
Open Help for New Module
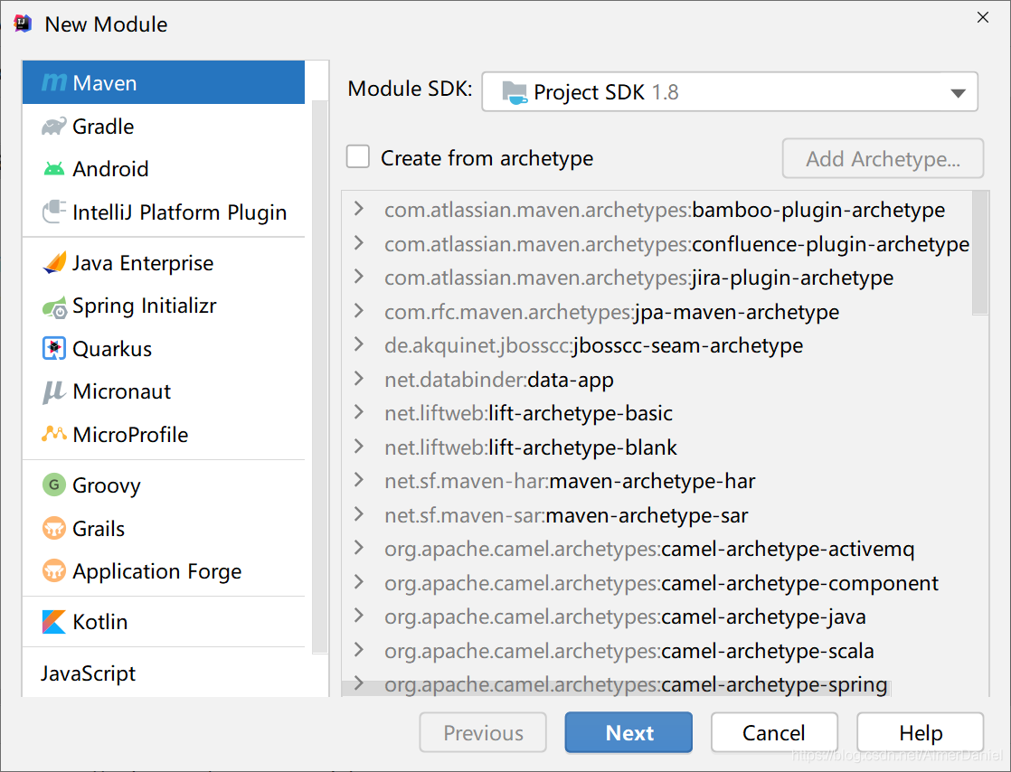[x=920, y=733]
